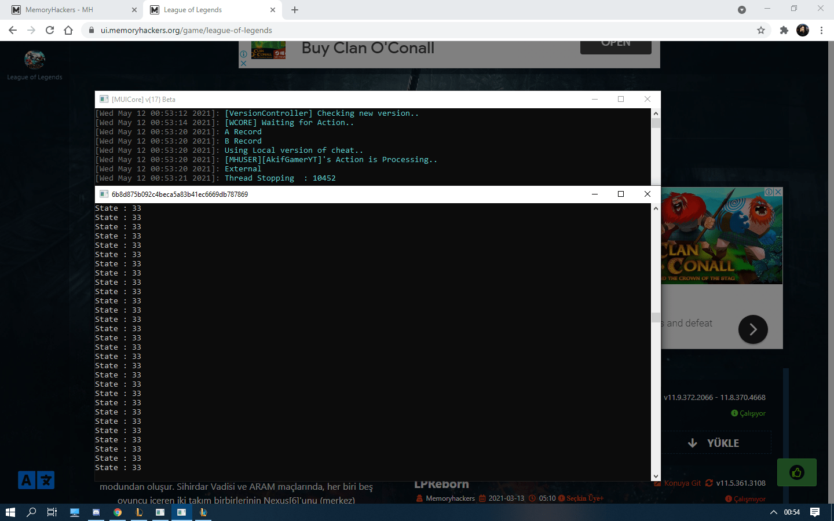Switch to Chrome from the taskbar
834x521 pixels.
tap(118, 512)
